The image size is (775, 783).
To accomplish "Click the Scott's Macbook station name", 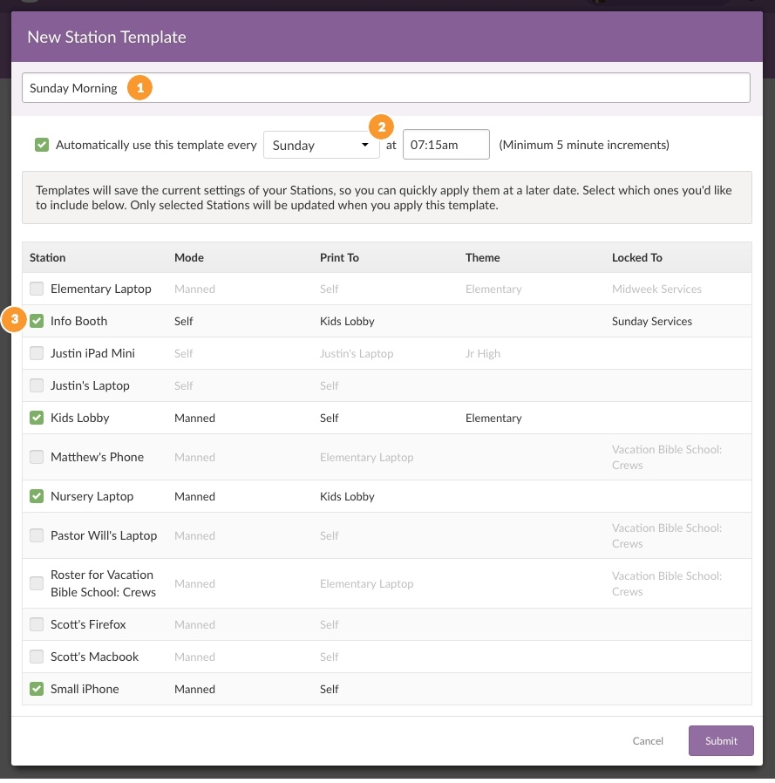I will click(x=94, y=657).
